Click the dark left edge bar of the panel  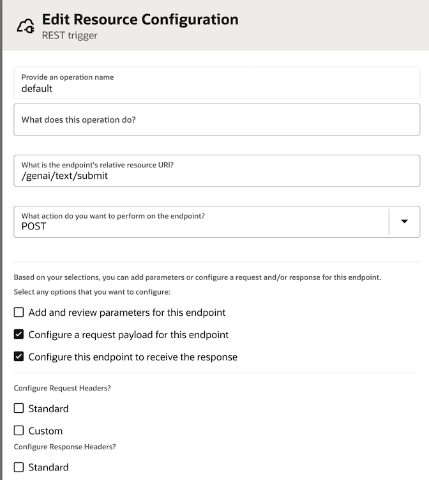point(1,256)
